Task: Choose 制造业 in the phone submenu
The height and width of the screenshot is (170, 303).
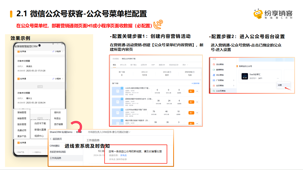Action: pos(57,118)
